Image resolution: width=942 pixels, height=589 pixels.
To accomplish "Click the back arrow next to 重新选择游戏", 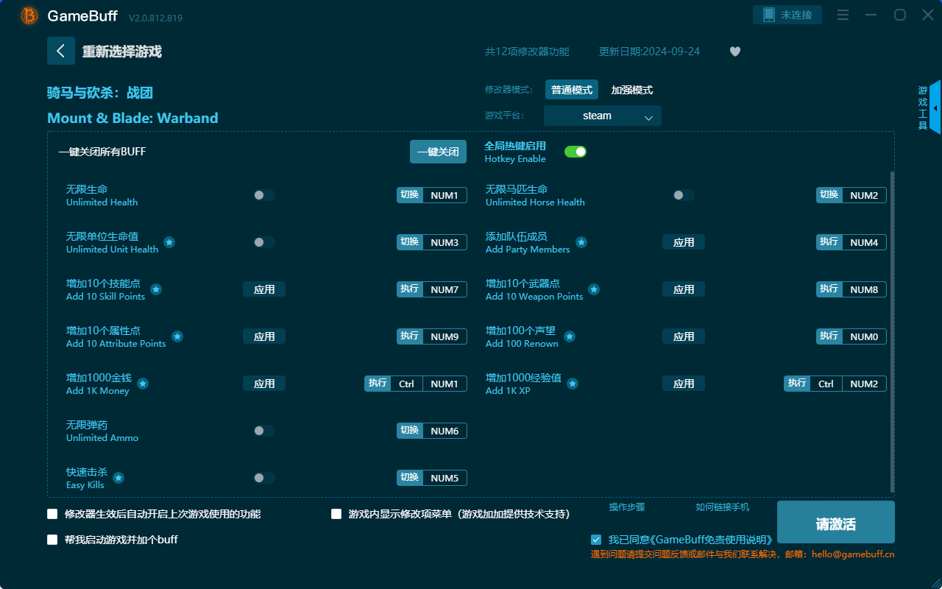I will [61, 50].
